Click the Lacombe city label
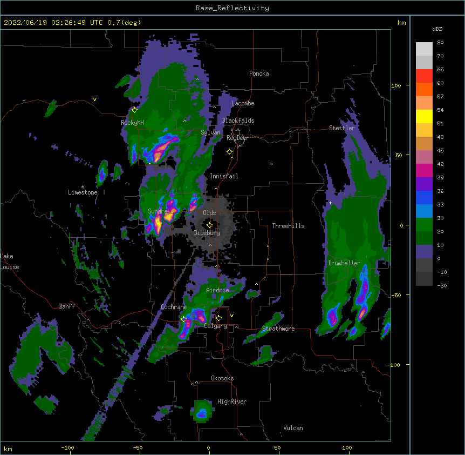The width and height of the screenshot is (465, 455). tap(243, 103)
